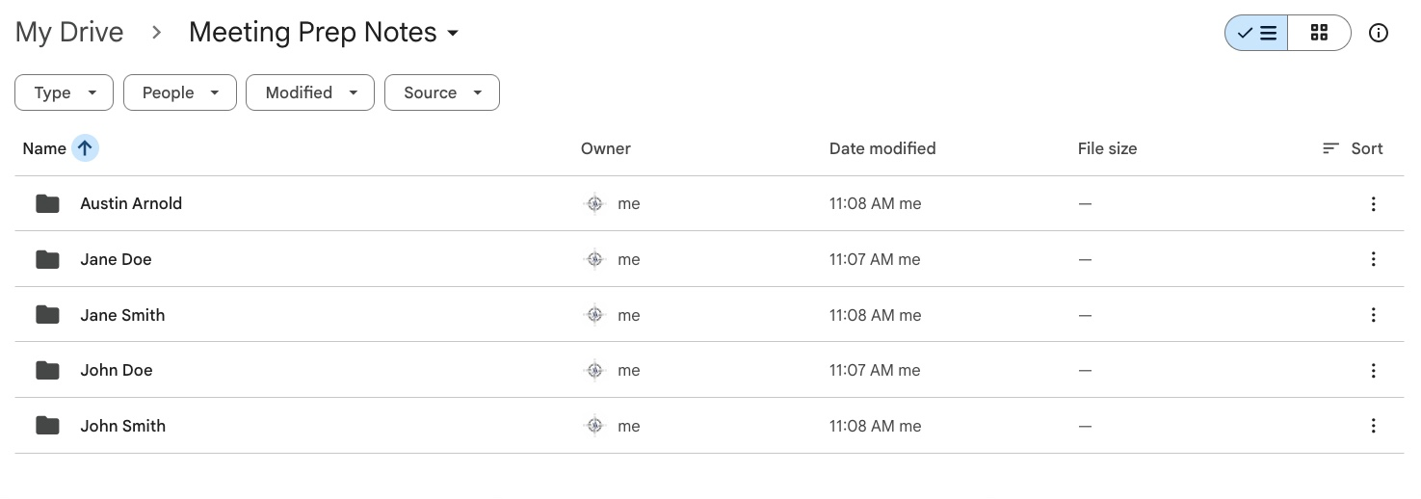Open the Modified filter dropdown
Viewport: 1421px width, 499px height.
tap(310, 92)
